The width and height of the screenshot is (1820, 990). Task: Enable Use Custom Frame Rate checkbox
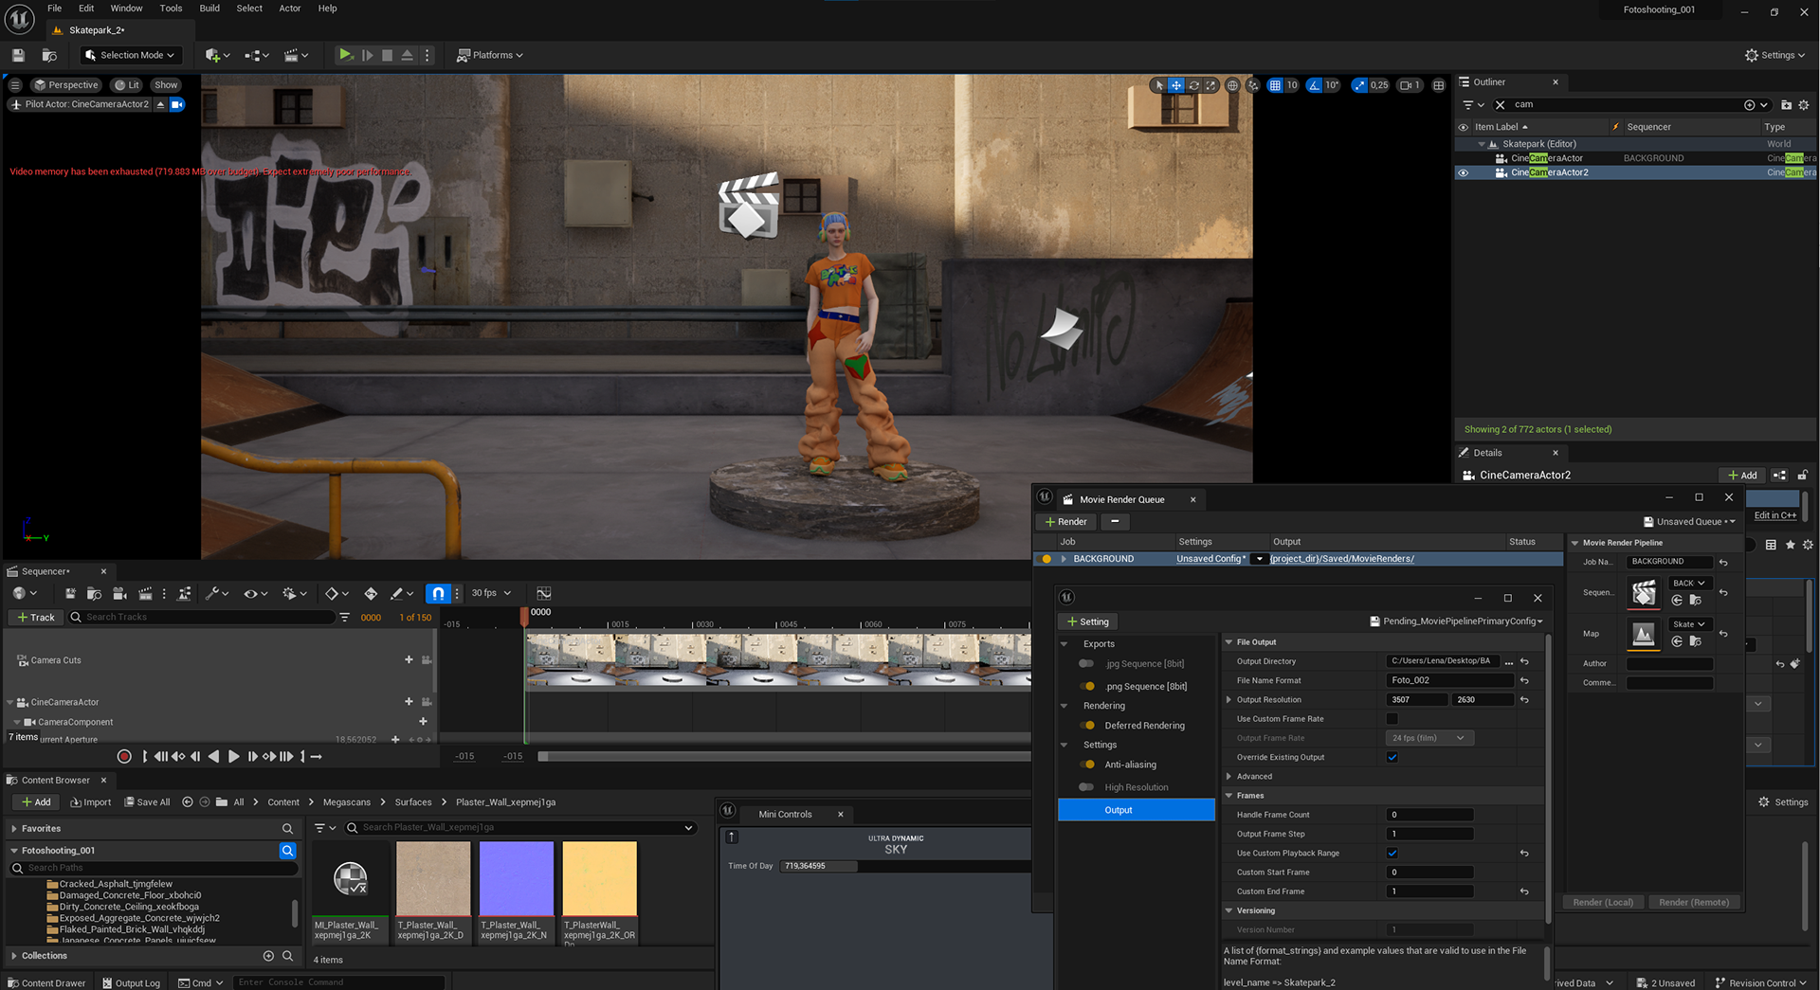pyautogui.click(x=1392, y=719)
